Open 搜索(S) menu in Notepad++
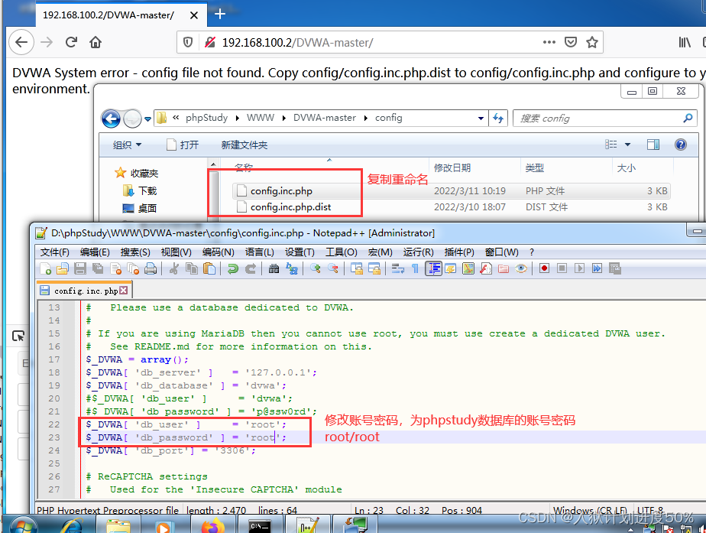This screenshot has width=706, height=533. click(135, 252)
